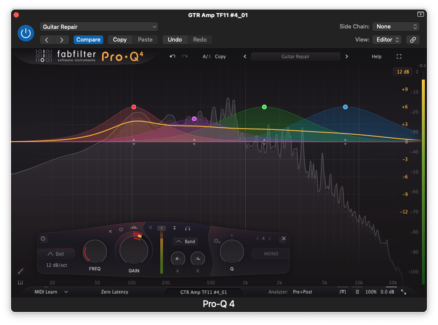Open the Zero Latency processing mode menu
Viewport: 438px width, 325px height.
tap(115, 292)
